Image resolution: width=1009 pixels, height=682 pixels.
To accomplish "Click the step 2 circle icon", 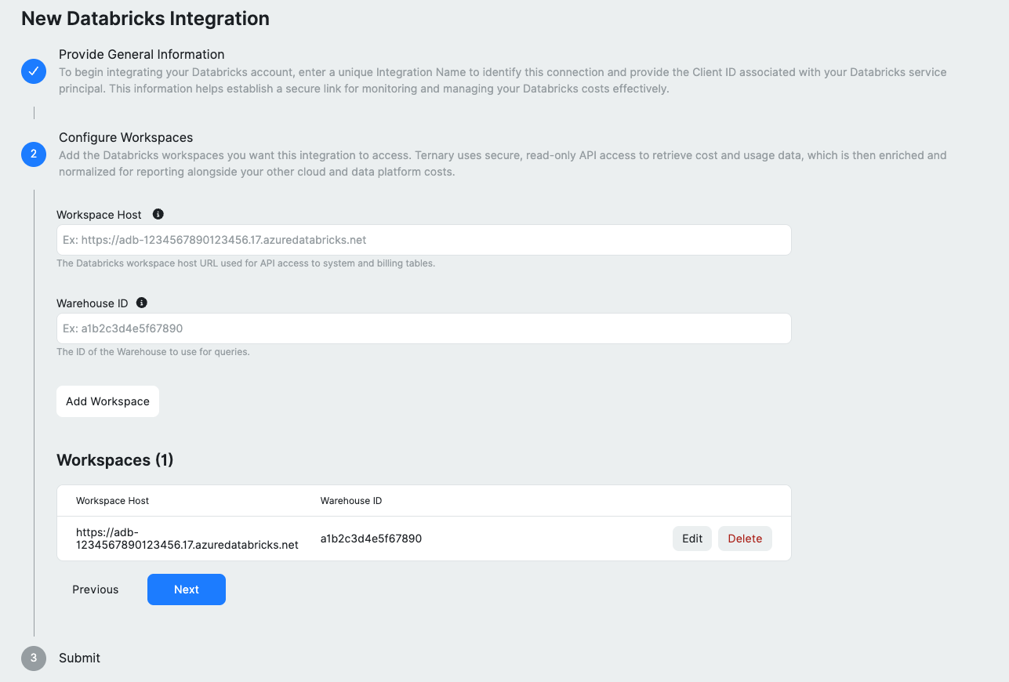I will pyautogui.click(x=34, y=154).
